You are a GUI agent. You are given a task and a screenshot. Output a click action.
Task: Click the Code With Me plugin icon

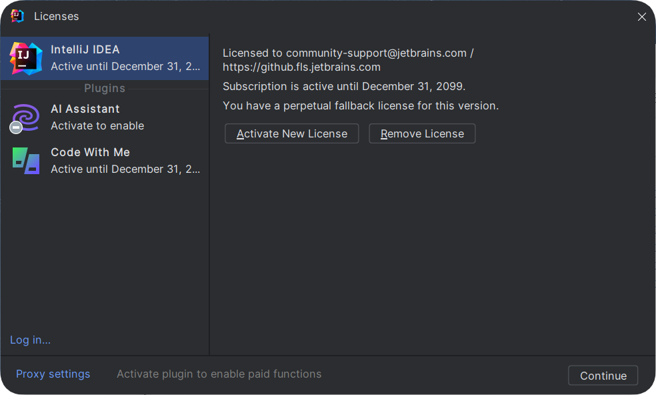pyautogui.click(x=26, y=161)
